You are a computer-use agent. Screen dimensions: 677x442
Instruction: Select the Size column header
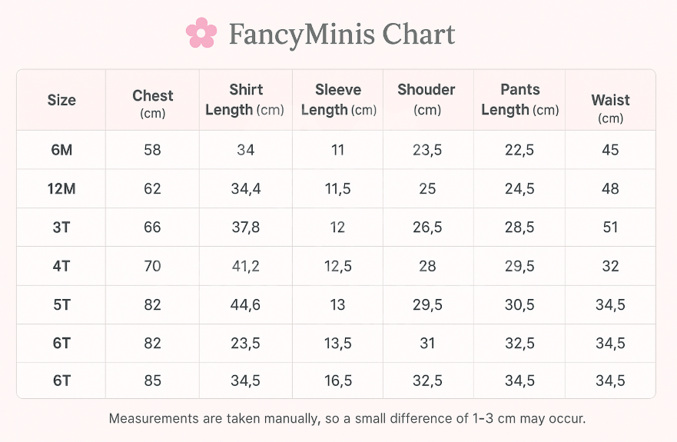click(61, 100)
